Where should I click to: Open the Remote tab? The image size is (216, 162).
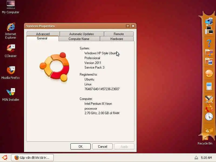119,34
